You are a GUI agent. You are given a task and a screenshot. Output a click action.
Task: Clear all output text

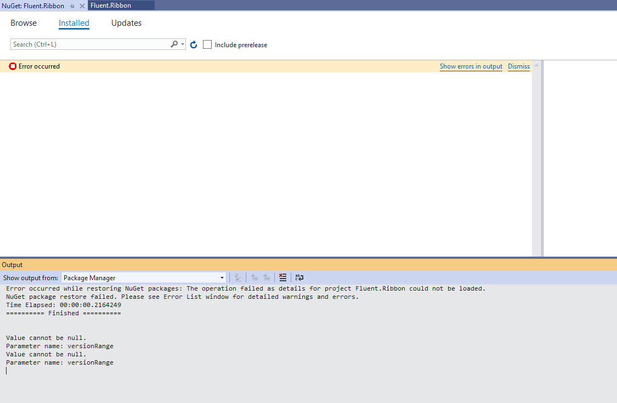coord(282,277)
